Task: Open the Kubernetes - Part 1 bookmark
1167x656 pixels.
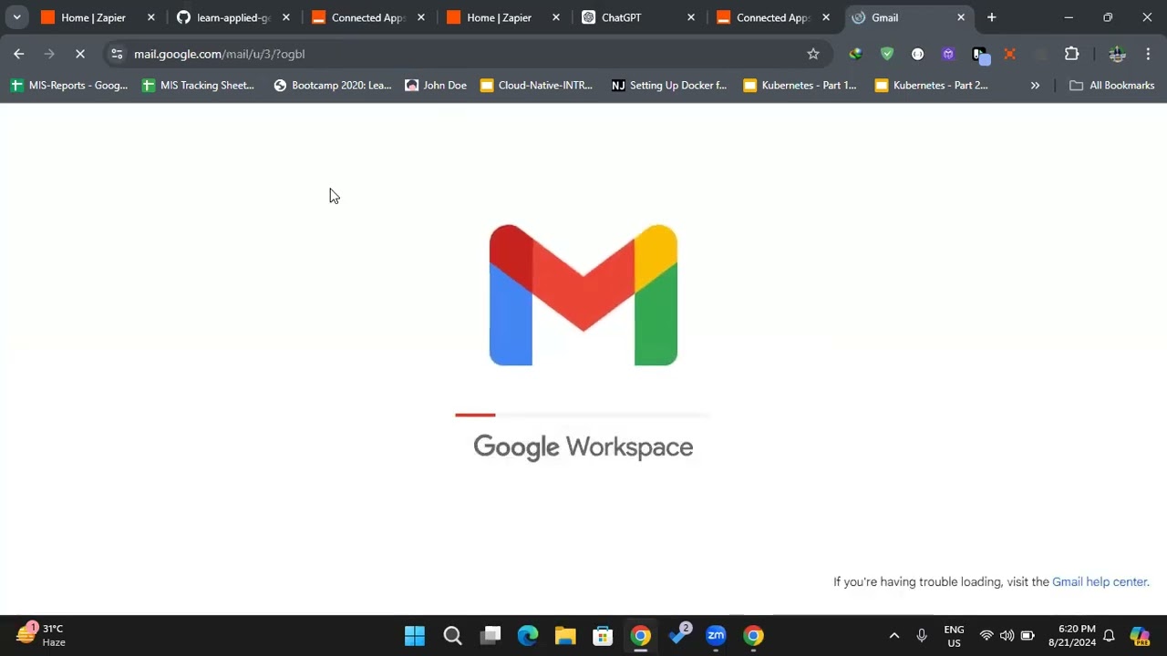Action: [x=800, y=86]
